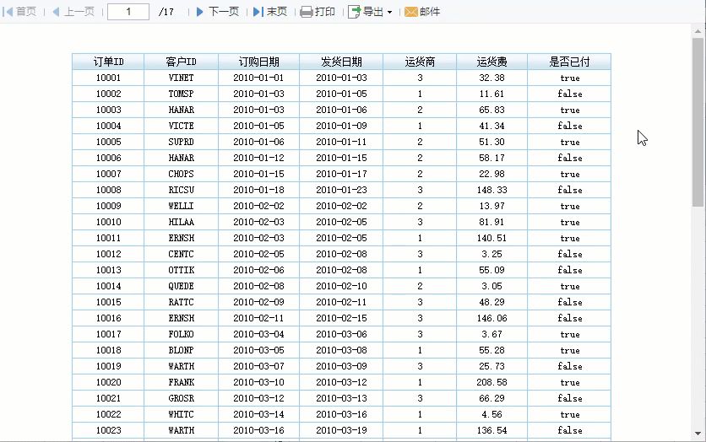Image resolution: width=706 pixels, height=442 pixels.
Task: Click the 下一页 text label
Action: pyautogui.click(x=224, y=12)
